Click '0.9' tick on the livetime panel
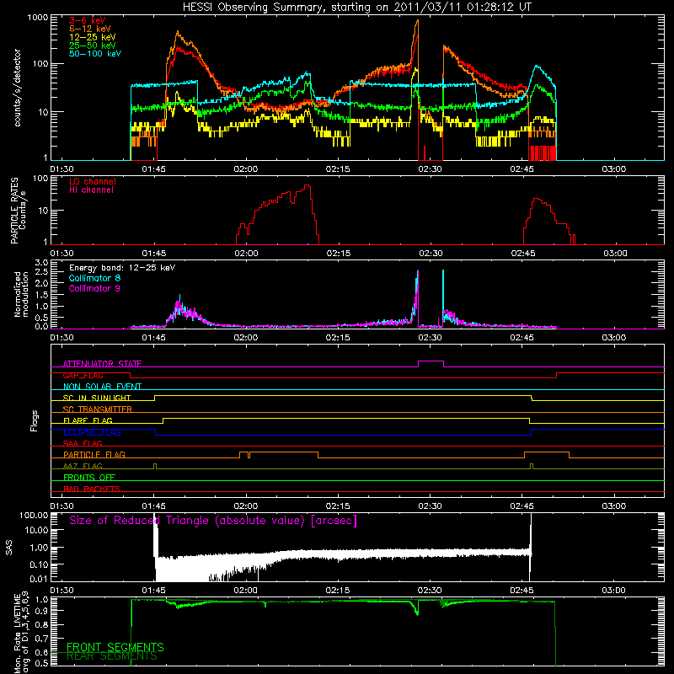The height and width of the screenshot is (674, 674). coord(43,610)
